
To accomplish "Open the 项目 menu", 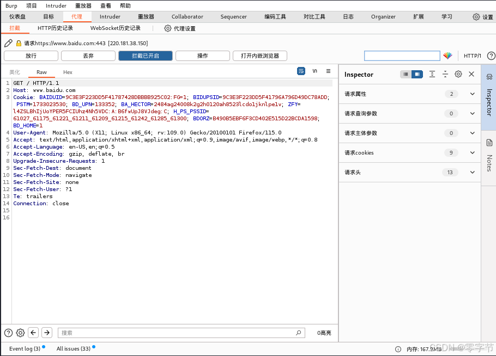I will [31, 5].
